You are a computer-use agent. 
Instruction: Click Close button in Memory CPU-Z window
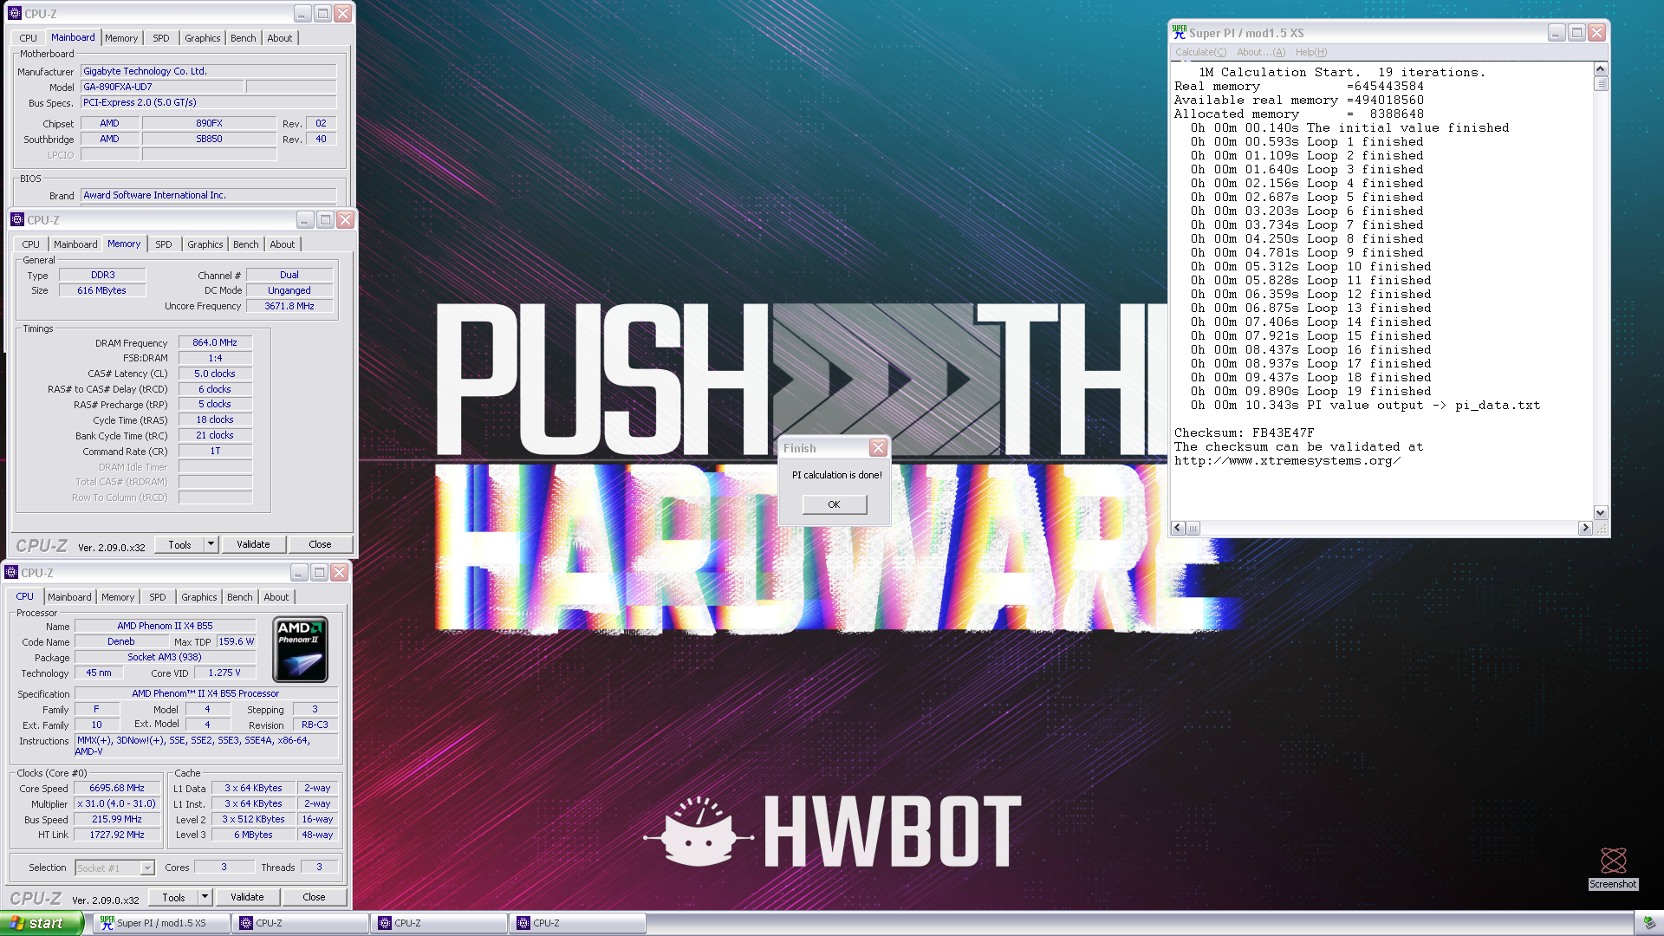point(320,544)
